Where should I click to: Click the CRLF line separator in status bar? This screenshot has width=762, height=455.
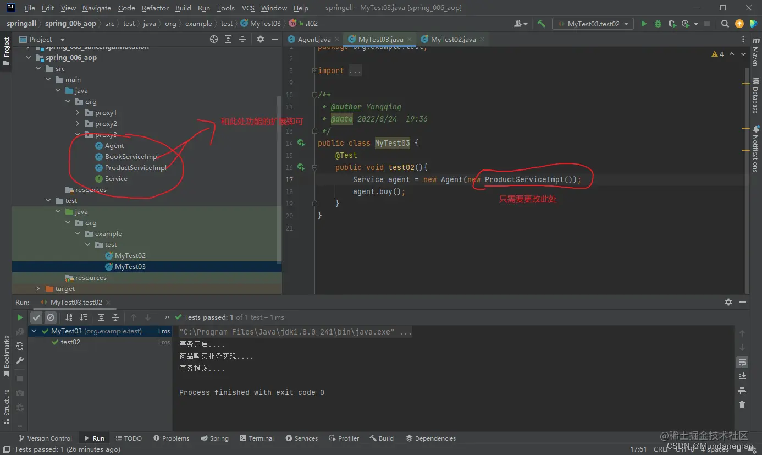661,449
